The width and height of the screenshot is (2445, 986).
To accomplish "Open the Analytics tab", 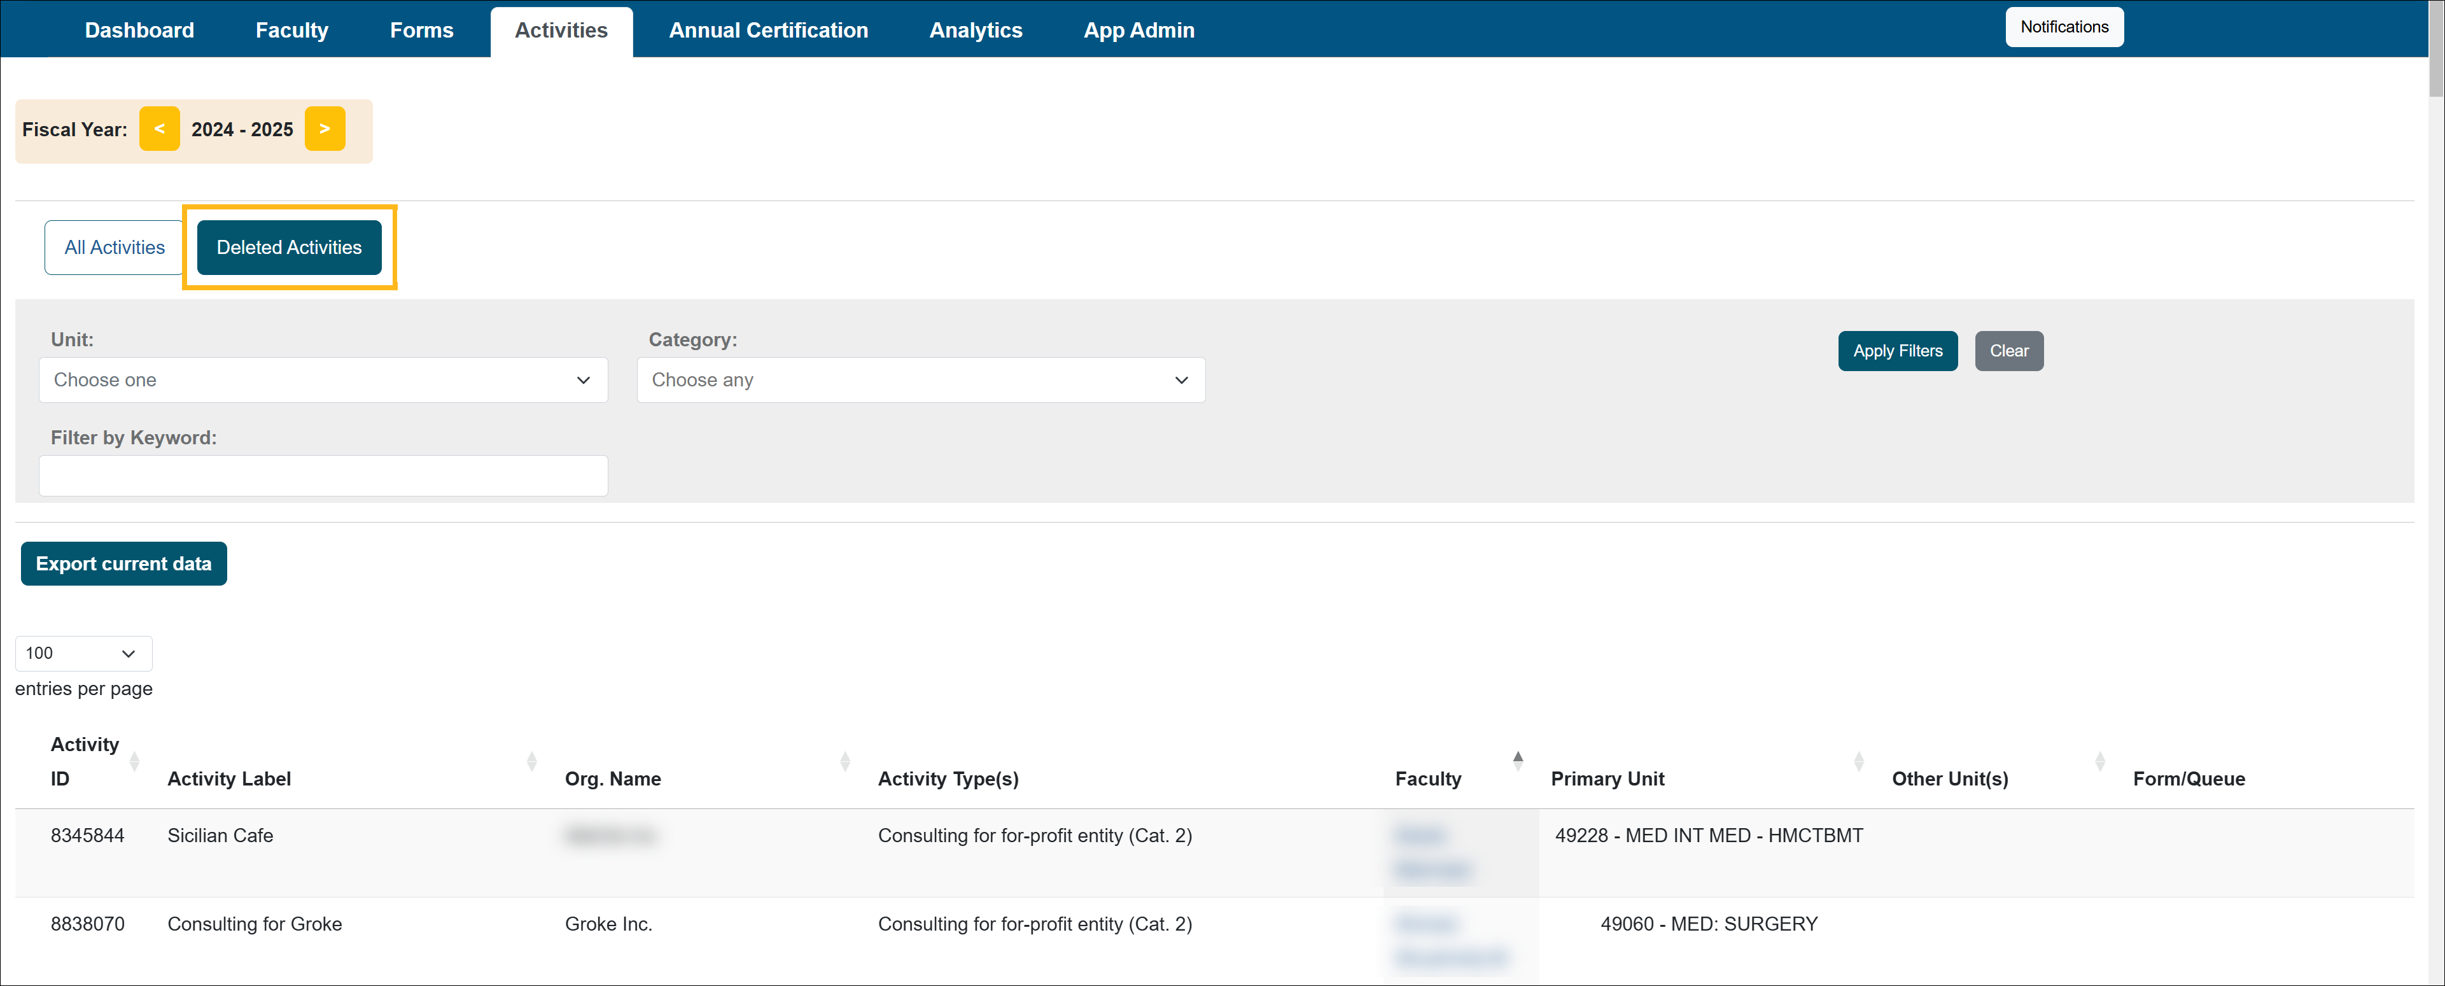I will [x=975, y=31].
